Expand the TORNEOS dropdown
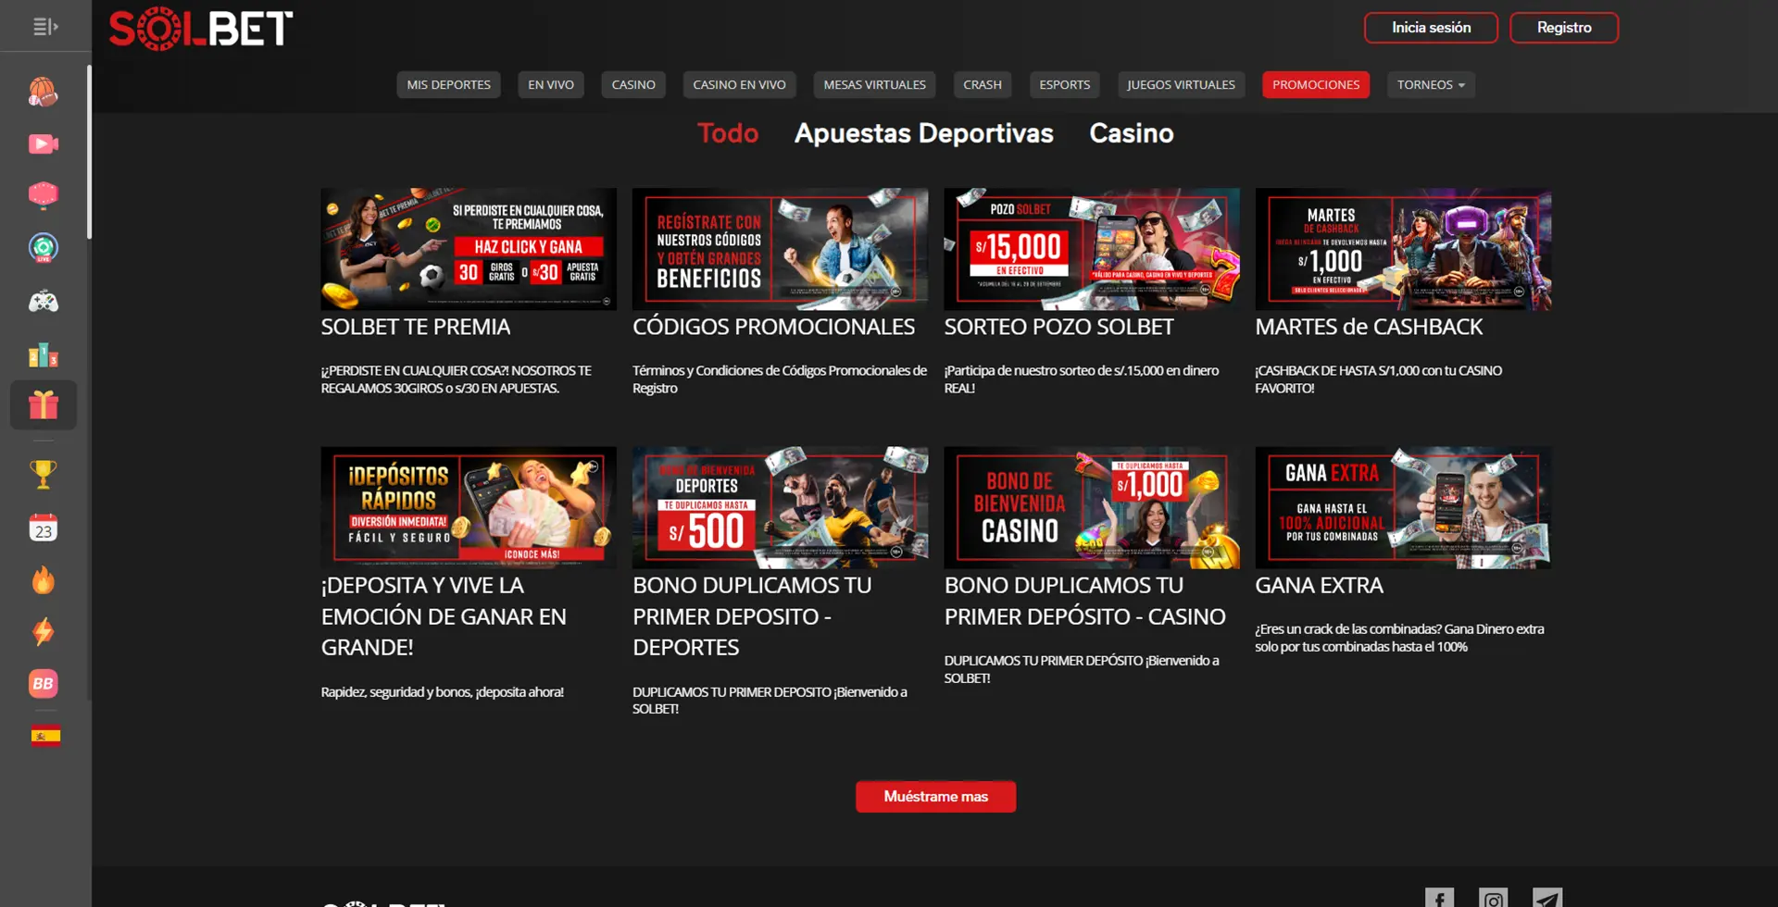 coord(1431,84)
